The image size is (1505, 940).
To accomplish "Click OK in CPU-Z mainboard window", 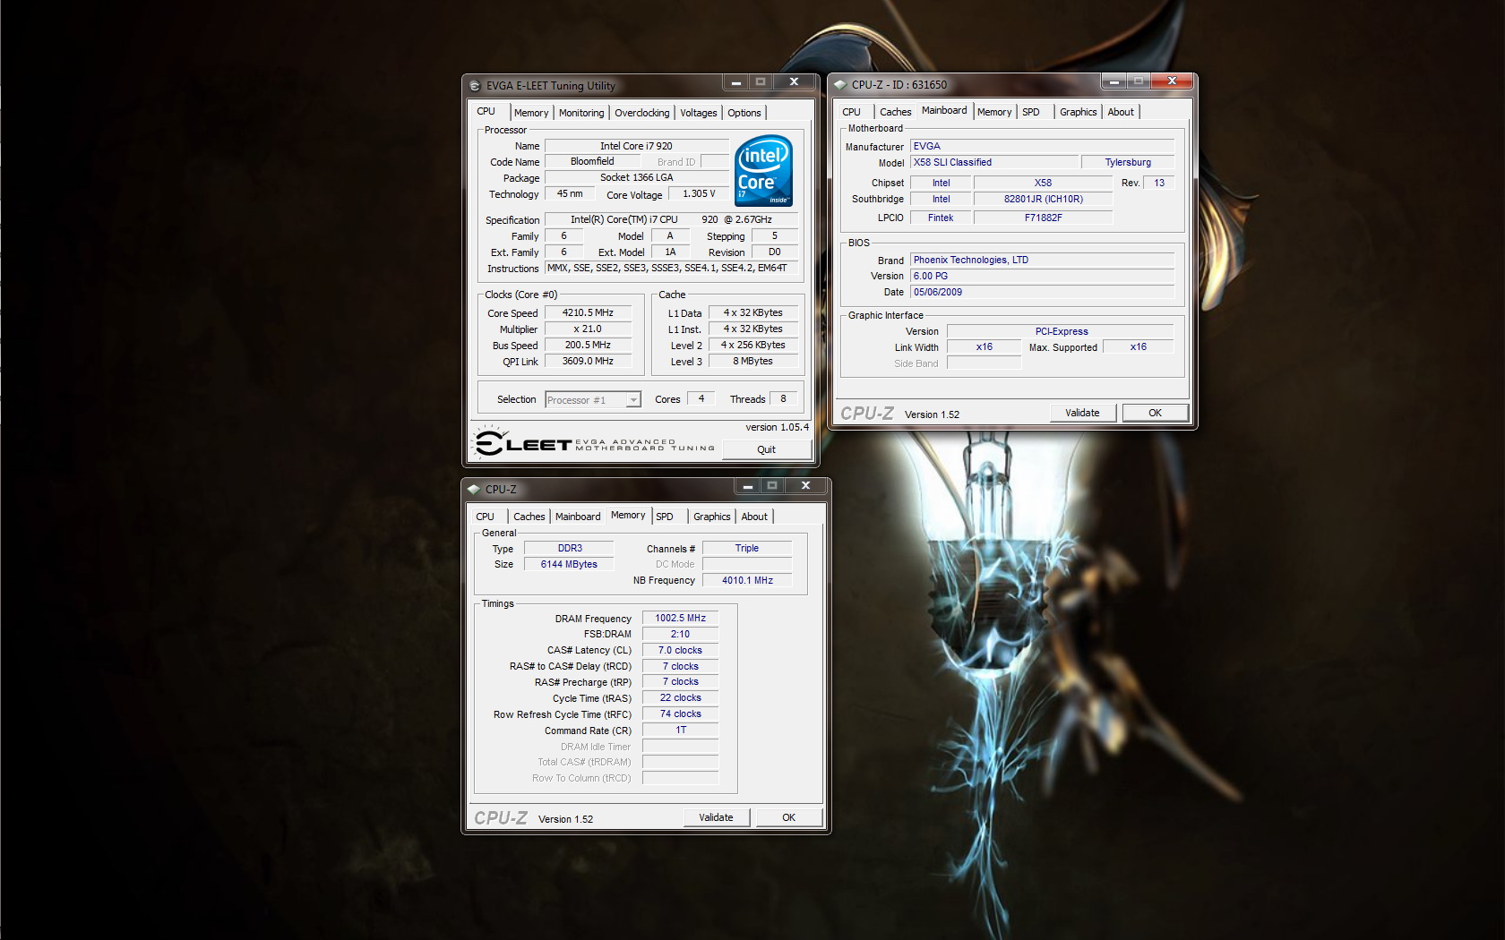I will point(1155,413).
